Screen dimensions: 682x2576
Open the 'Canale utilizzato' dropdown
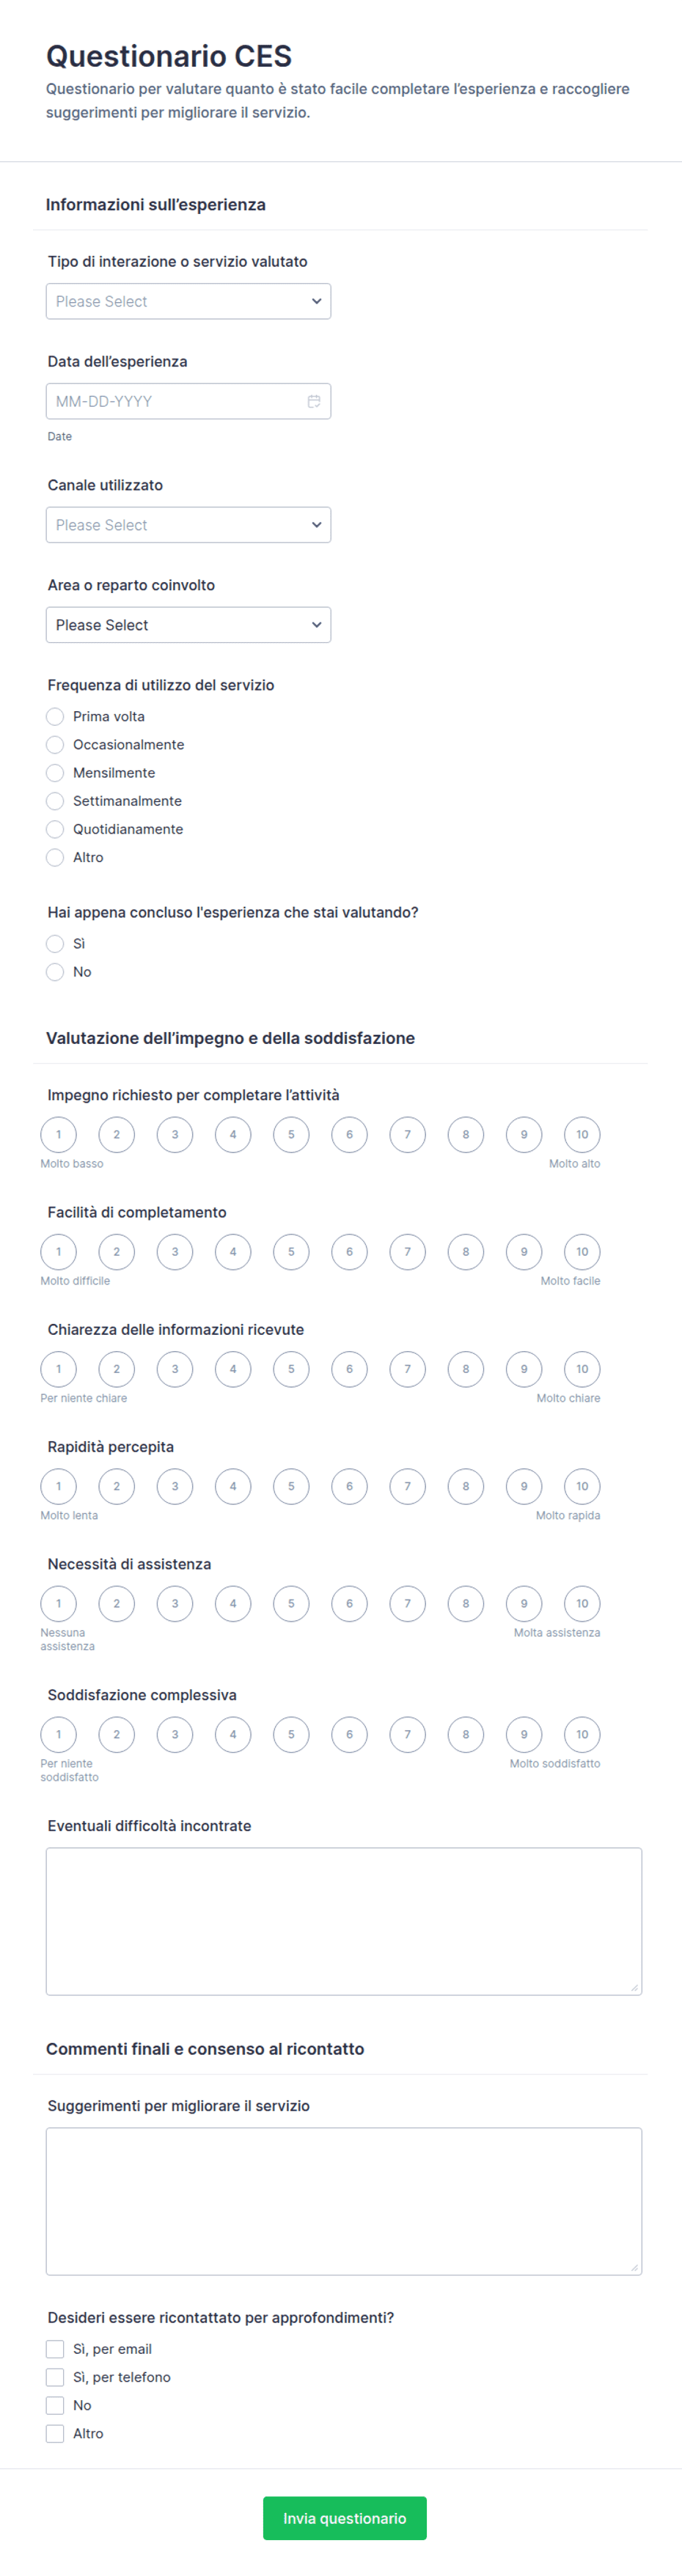point(188,525)
